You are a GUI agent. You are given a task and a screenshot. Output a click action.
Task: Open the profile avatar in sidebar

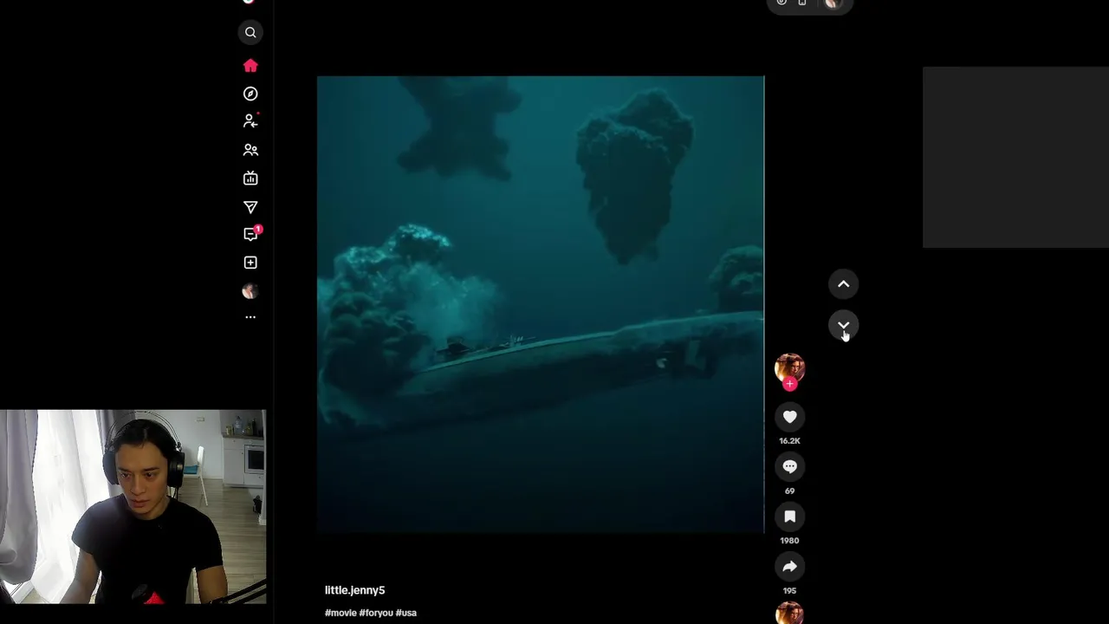tap(250, 291)
